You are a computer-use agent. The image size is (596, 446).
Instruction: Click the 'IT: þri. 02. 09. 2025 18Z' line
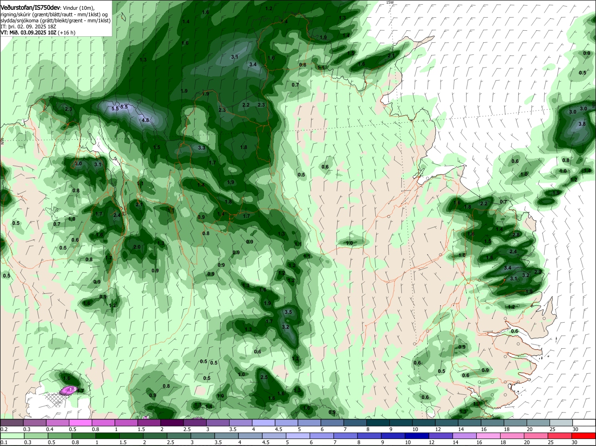29,27
